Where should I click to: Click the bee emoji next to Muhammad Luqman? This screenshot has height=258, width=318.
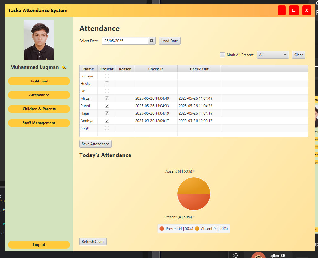pos(64,67)
